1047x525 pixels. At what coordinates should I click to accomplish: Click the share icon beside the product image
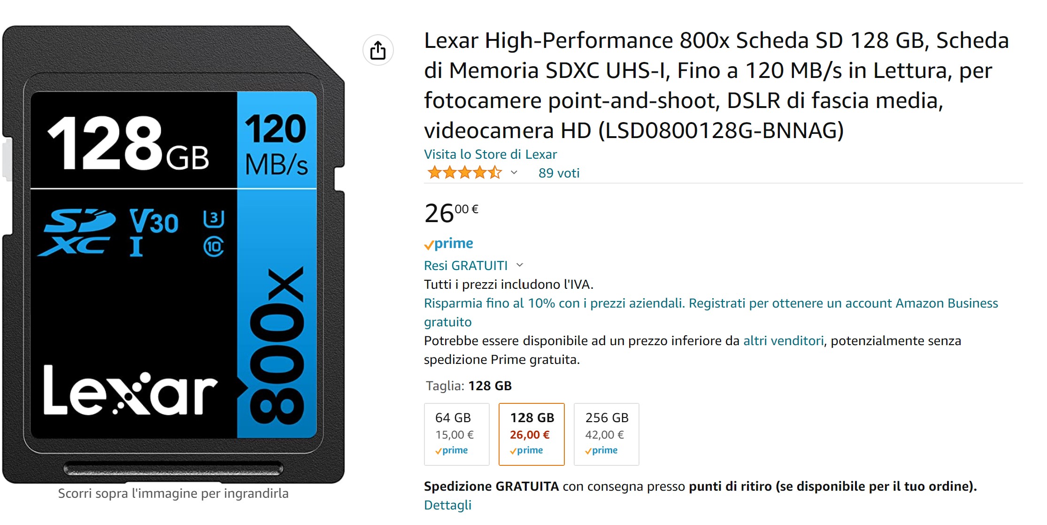(378, 50)
